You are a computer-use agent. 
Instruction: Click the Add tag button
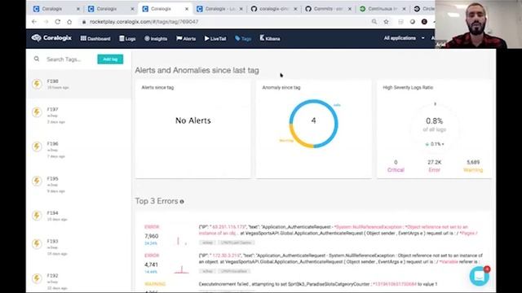(x=110, y=59)
